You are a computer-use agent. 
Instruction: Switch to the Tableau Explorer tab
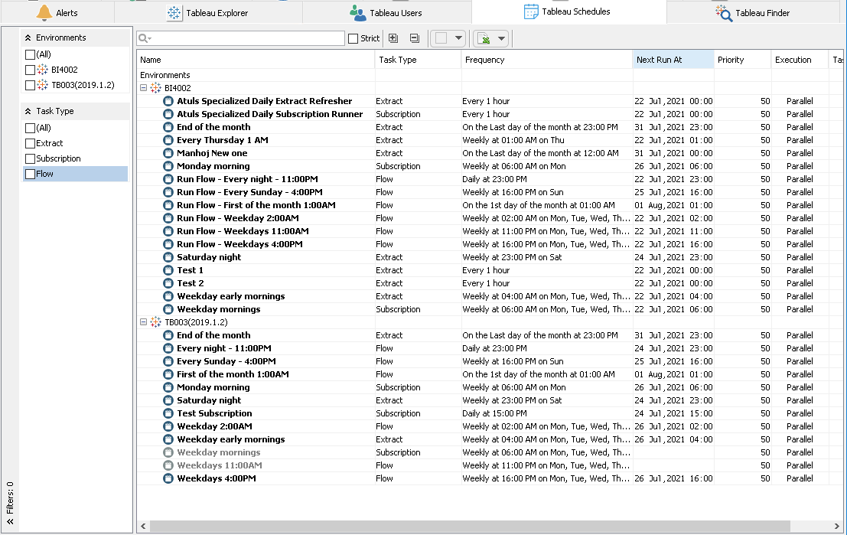[207, 12]
